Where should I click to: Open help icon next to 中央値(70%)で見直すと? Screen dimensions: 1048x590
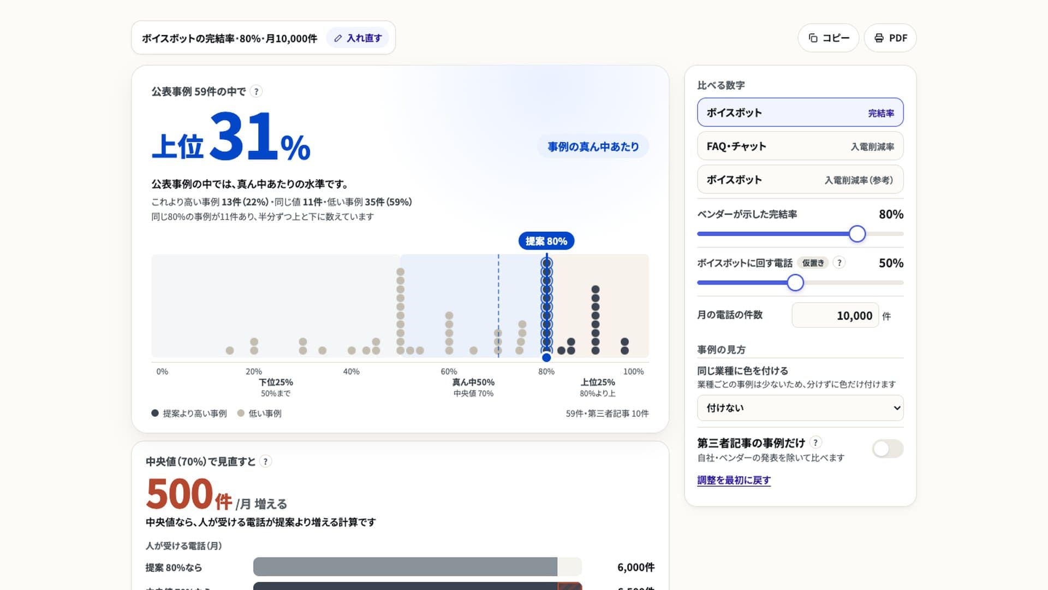(265, 462)
